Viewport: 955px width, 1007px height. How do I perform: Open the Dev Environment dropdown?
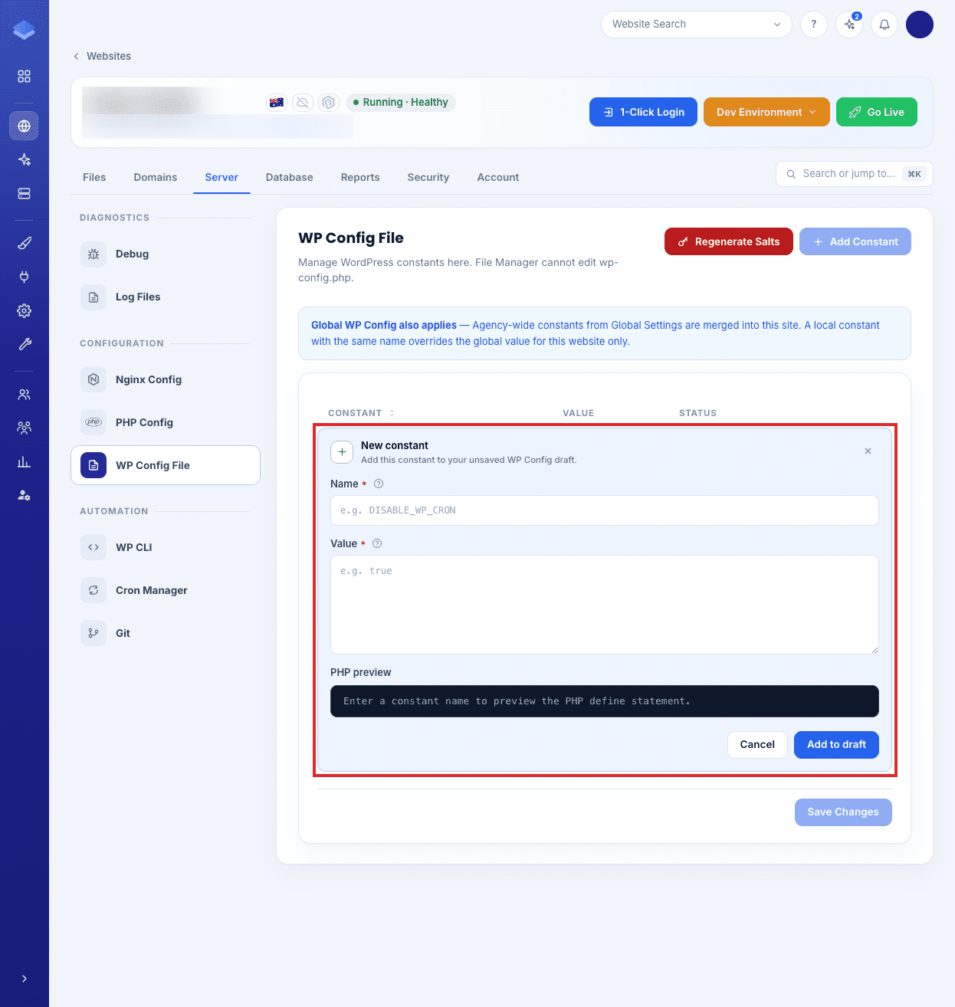pyautogui.click(x=766, y=112)
